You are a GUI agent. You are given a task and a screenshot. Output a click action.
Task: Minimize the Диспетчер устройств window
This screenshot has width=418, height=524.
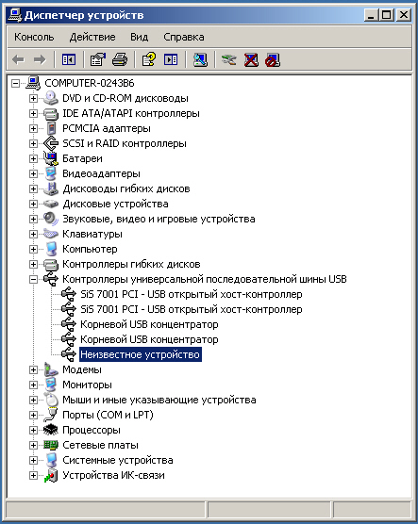[371, 15]
